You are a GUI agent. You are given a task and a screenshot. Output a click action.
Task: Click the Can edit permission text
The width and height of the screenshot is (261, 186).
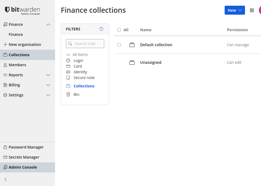coord(234,62)
